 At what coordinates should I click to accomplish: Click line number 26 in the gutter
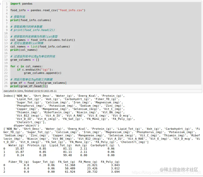[x=6, y=86]
